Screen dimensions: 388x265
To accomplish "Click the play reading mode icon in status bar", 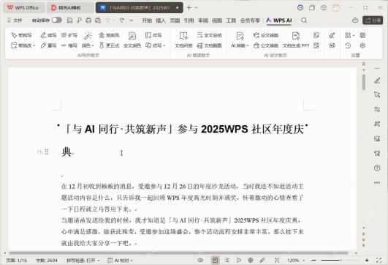I will tap(239, 260).
